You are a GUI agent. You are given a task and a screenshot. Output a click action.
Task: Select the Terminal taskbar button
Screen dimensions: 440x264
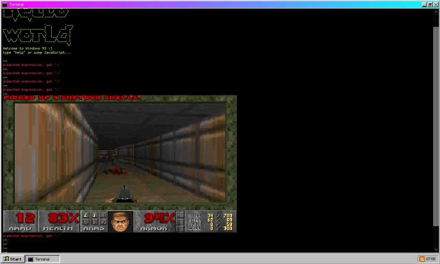(43, 259)
